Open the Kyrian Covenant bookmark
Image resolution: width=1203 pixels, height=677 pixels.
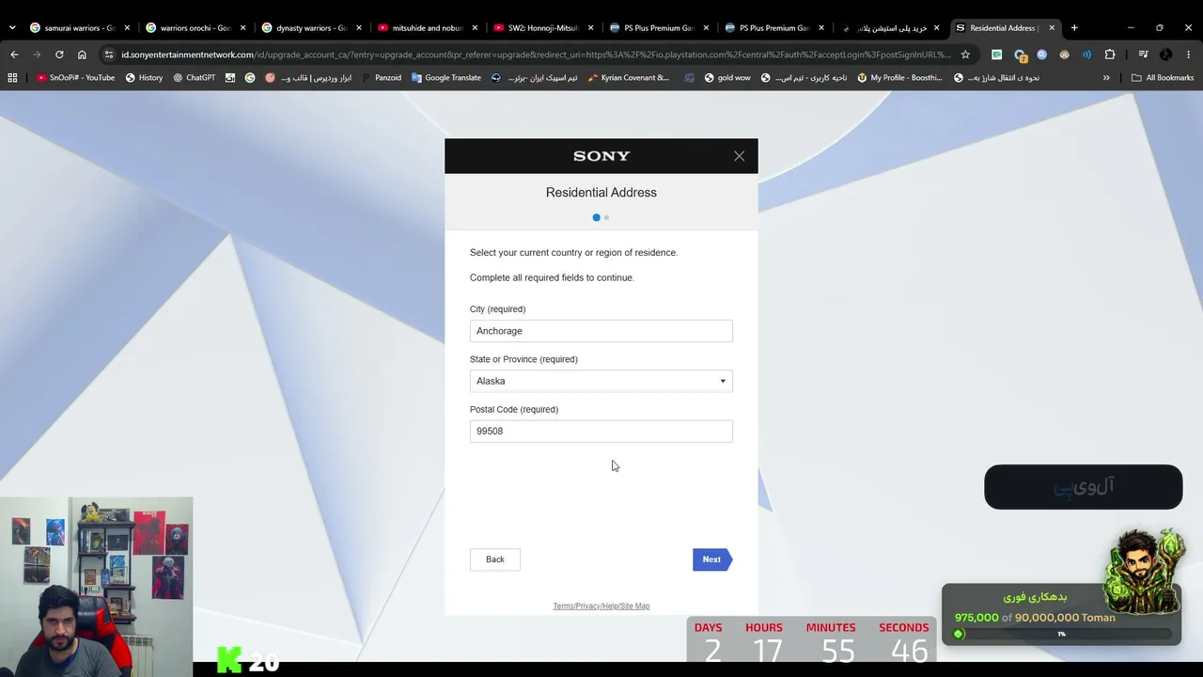(629, 78)
